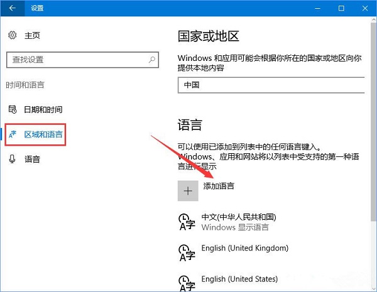The width and height of the screenshot is (377, 292).
Task: Click the search magnifier icon
Action: click(x=151, y=60)
